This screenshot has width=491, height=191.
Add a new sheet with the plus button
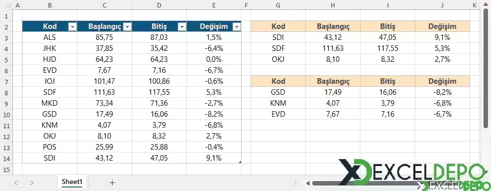(112, 183)
